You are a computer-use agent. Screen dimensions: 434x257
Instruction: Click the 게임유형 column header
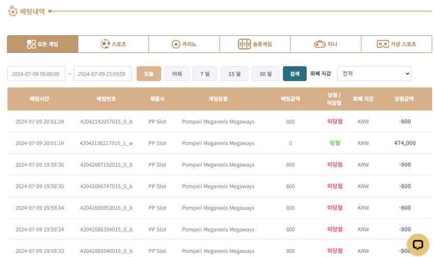[218, 99]
